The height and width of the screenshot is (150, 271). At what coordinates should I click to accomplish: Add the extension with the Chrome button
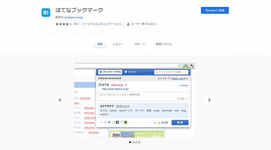[215, 10]
